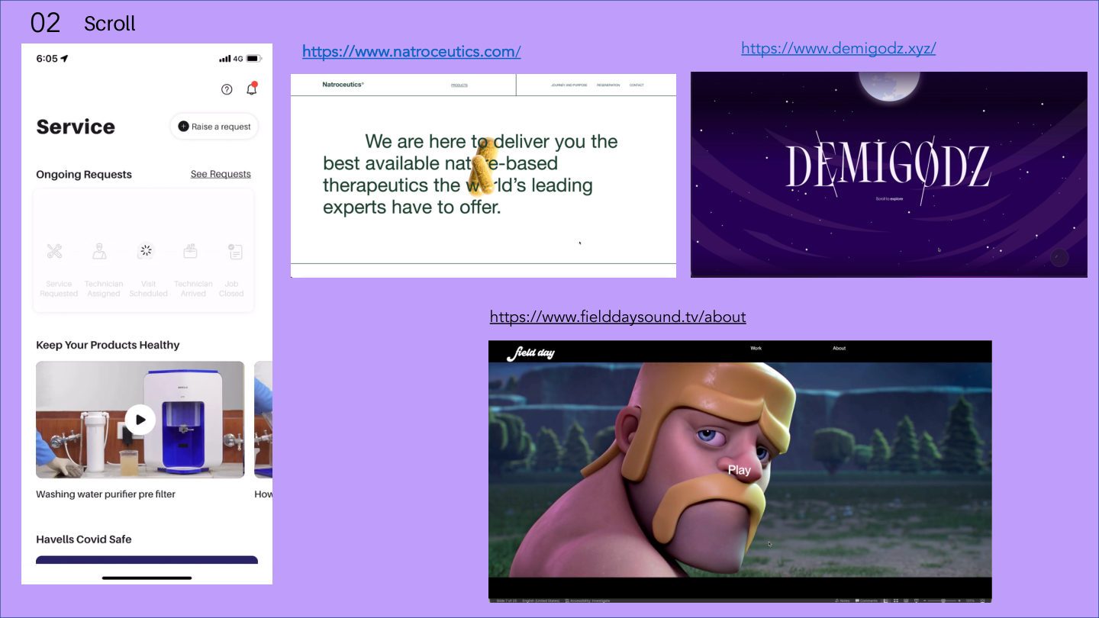Click the Ongoing Requests heading
The image size is (1099, 618).
tap(84, 174)
